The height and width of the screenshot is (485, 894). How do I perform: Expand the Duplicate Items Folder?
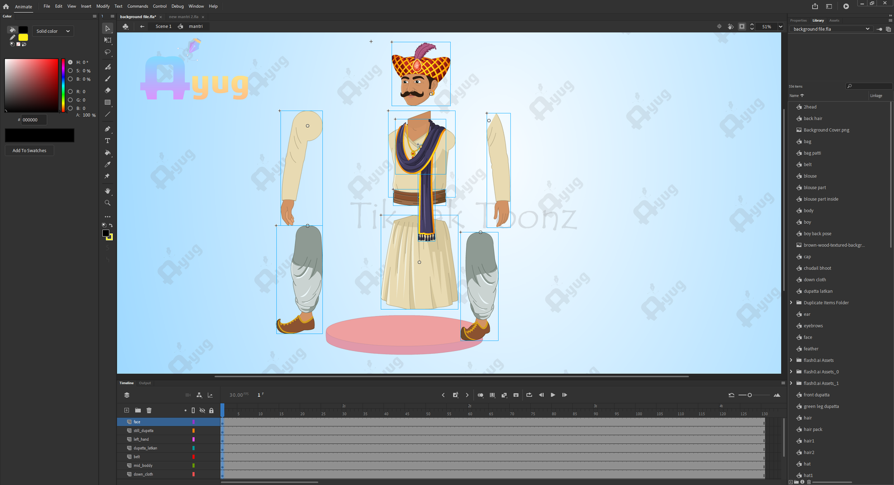[x=791, y=303]
